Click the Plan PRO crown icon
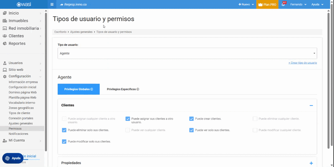 (260, 5)
